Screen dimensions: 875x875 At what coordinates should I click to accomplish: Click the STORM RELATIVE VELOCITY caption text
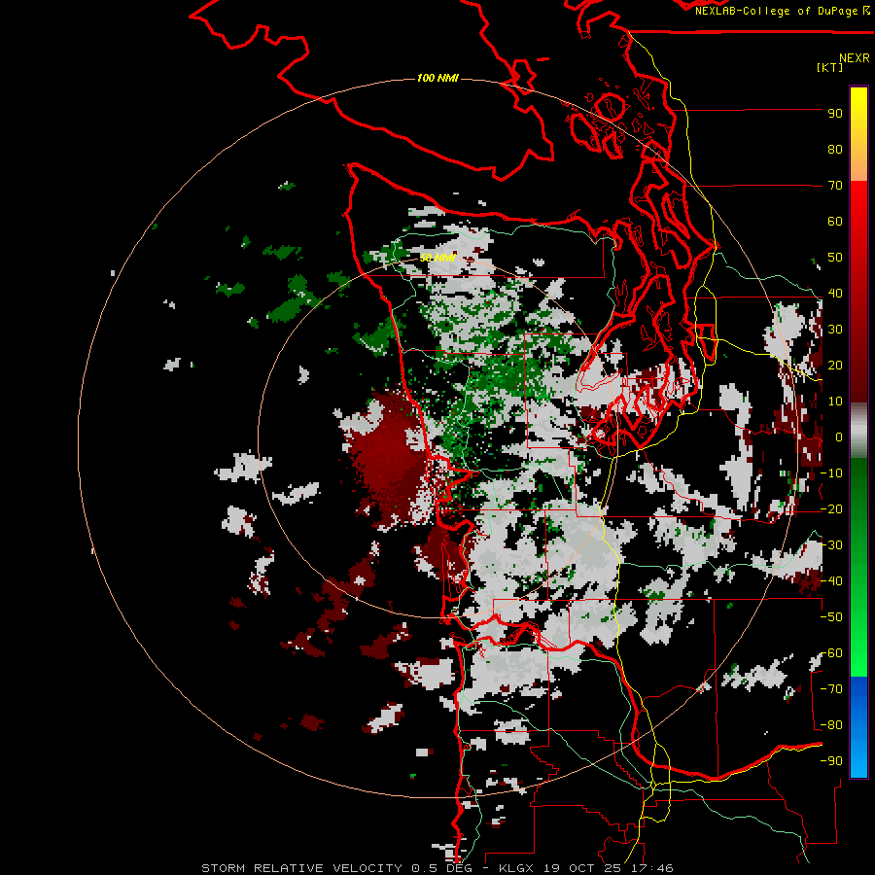(301, 868)
